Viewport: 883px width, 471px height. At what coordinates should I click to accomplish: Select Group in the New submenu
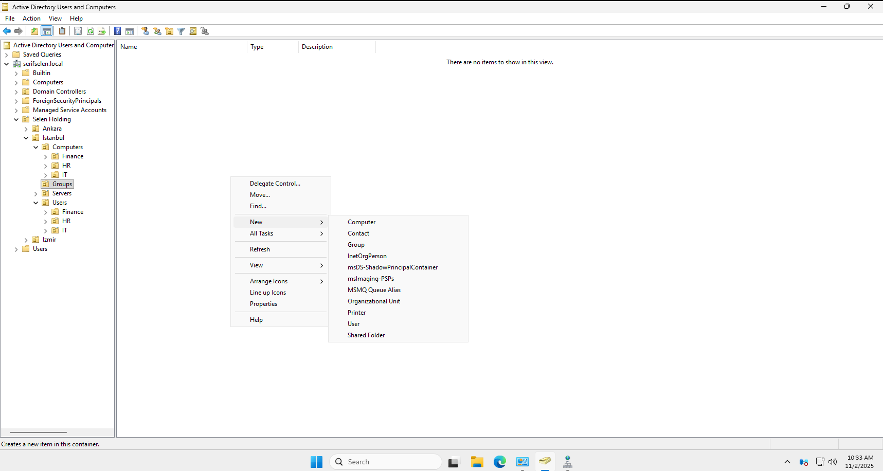click(356, 245)
